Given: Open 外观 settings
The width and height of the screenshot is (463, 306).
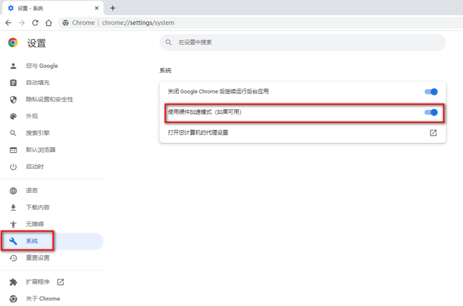Looking at the screenshot, I should click(x=32, y=116).
